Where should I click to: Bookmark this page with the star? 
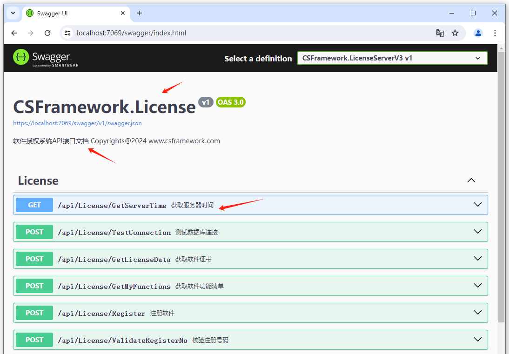click(x=455, y=33)
